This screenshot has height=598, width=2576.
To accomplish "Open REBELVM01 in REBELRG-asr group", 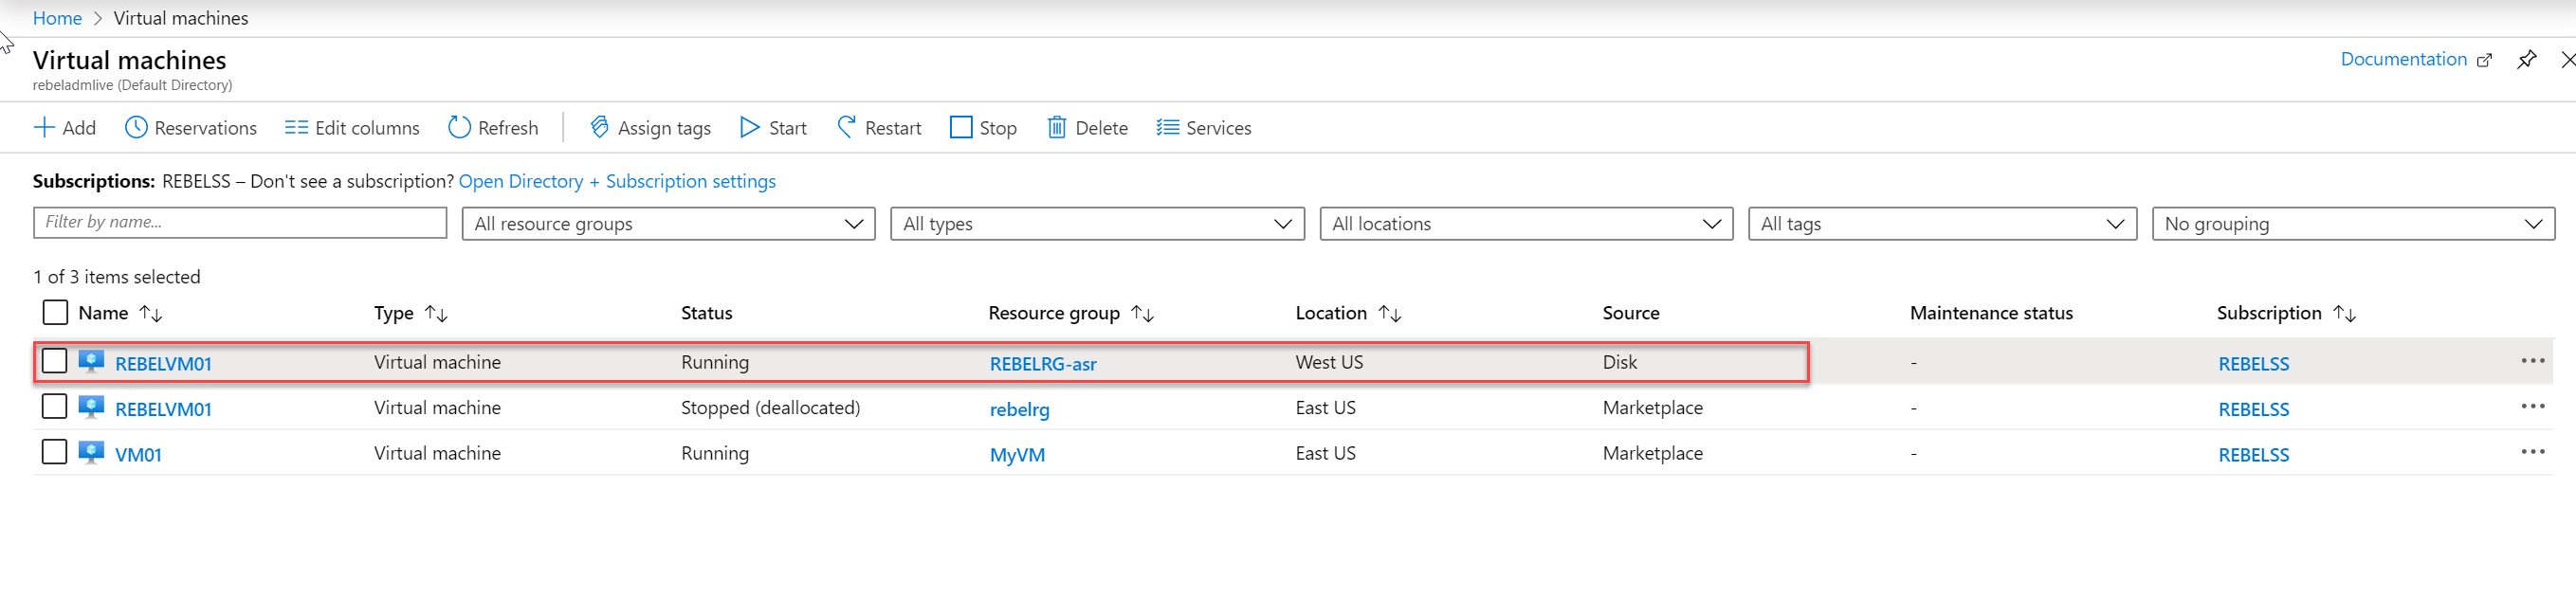I will coord(163,364).
